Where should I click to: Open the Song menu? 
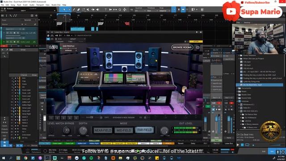coord(13,5)
